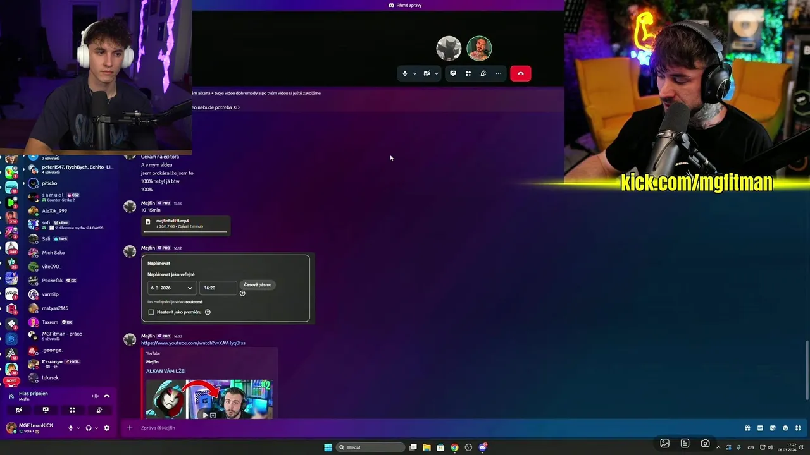
Task: Open Windows Start menu
Action: (328, 447)
